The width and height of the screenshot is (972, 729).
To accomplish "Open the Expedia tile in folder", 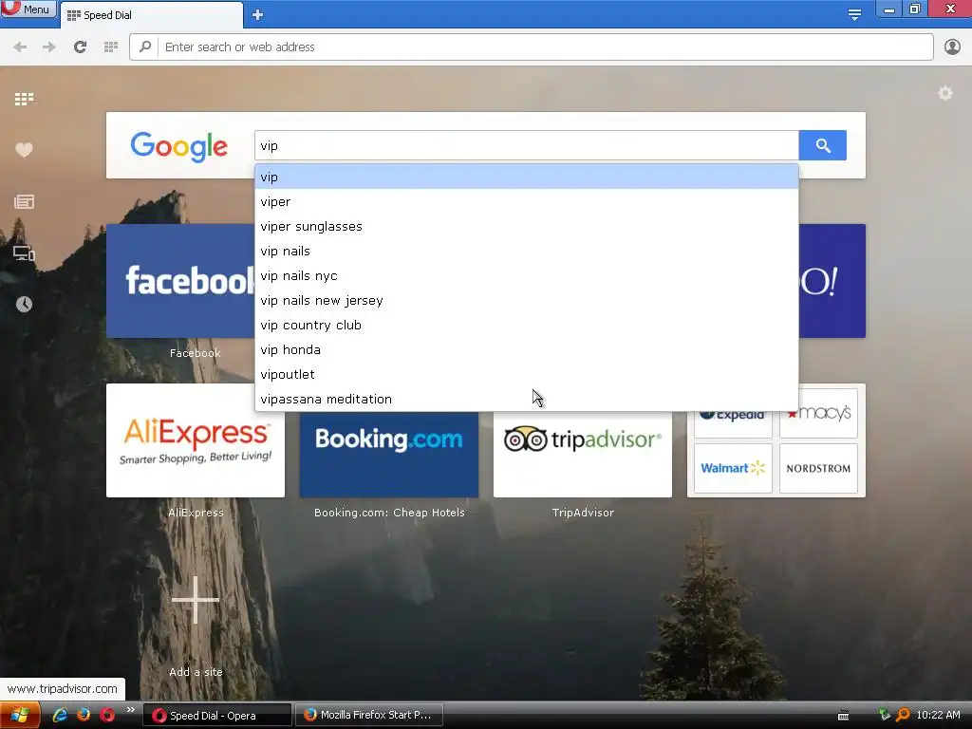I will point(733,424).
